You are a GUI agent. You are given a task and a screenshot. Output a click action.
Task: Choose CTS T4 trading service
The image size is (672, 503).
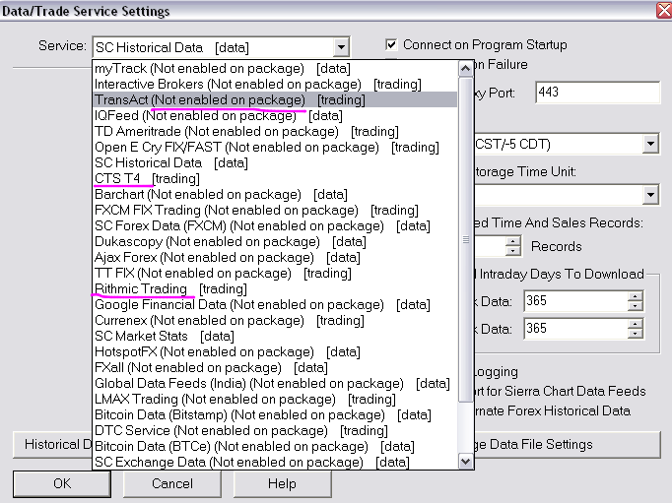[x=275, y=178]
